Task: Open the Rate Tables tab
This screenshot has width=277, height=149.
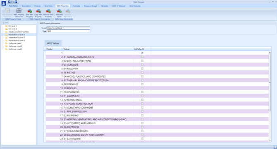Action: [13, 6]
